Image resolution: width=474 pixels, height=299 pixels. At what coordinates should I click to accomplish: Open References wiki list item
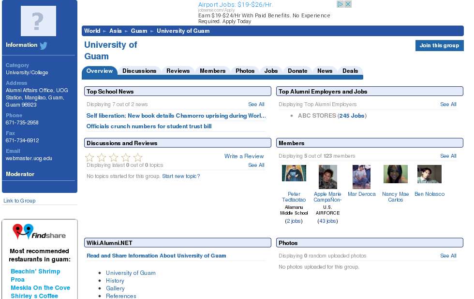121,296
